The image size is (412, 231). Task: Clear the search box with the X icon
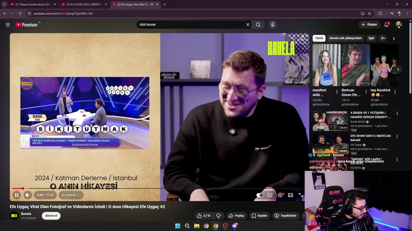pos(248,25)
